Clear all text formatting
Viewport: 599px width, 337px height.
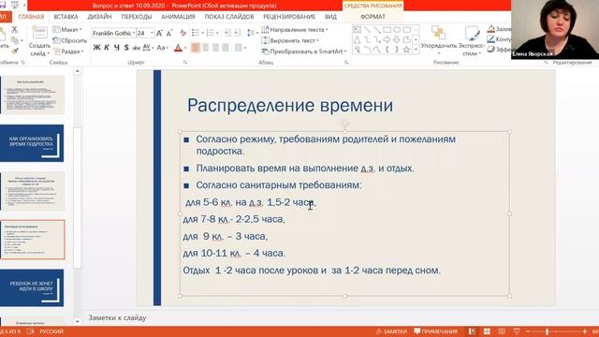183,34
